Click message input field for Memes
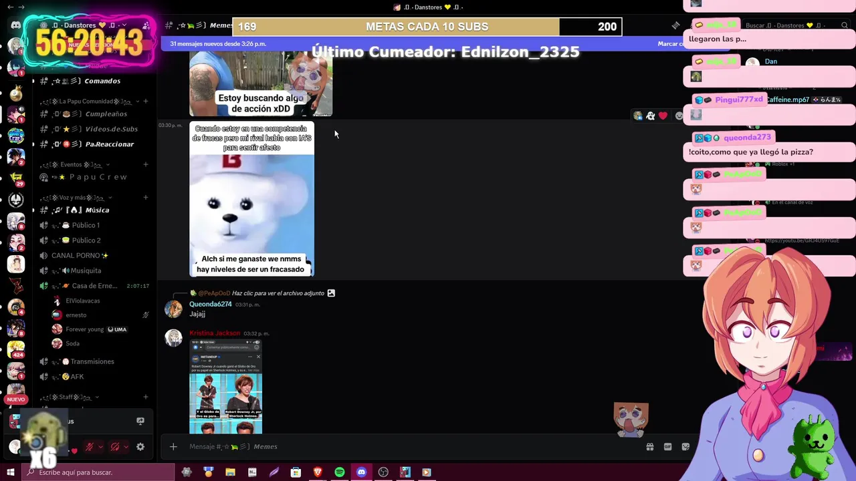The width and height of the screenshot is (856, 481). click(x=401, y=447)
